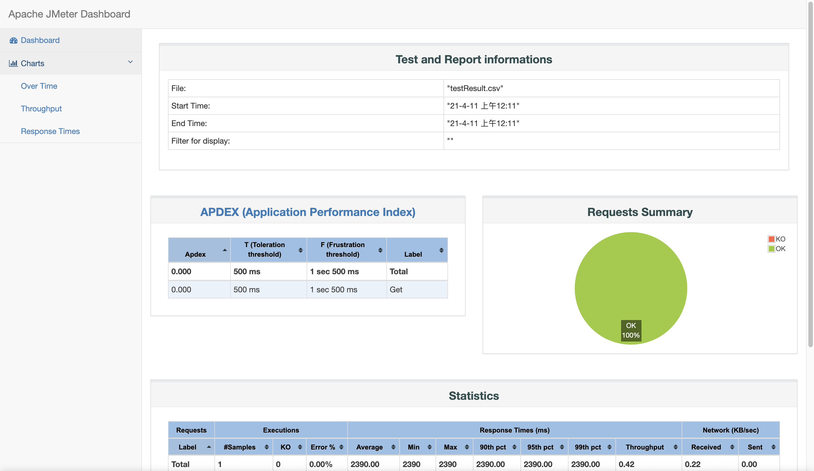Sort Statistics by 99th pct column
The image size is (814, 471).
592,447
